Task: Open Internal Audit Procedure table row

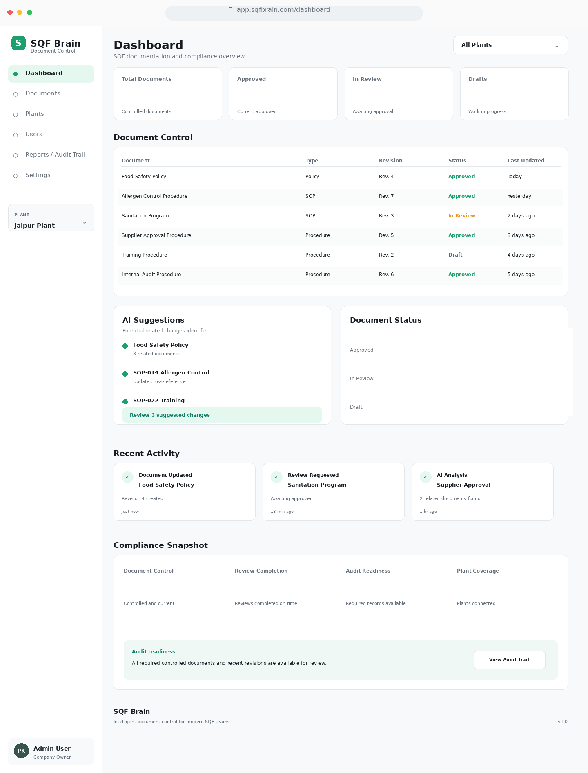Action: click(x=341, y=275)
